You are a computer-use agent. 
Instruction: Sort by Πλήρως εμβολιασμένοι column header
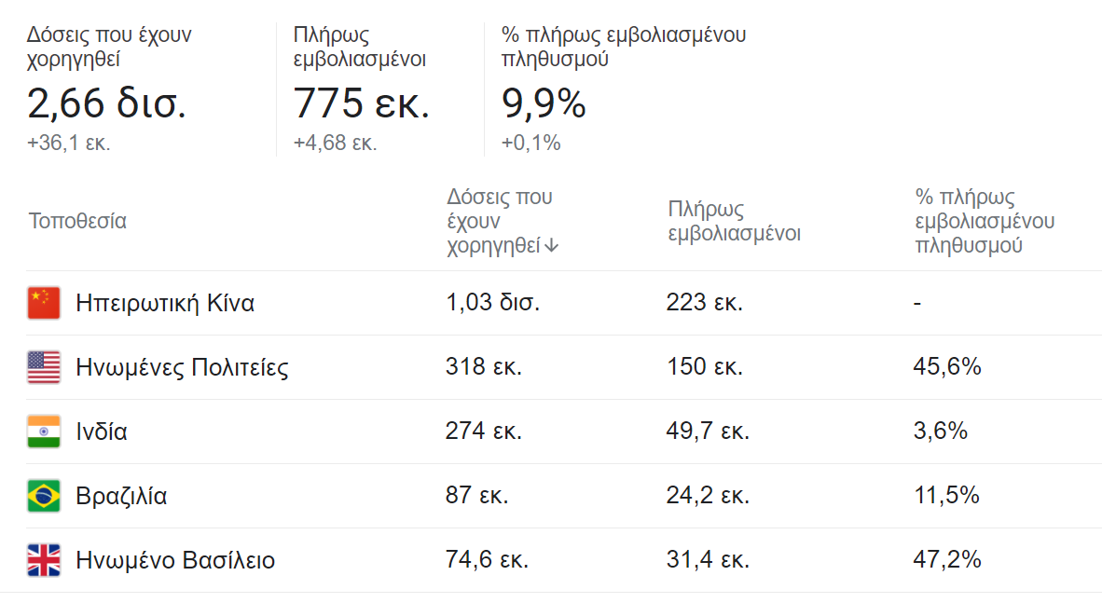tap(734, 221)
